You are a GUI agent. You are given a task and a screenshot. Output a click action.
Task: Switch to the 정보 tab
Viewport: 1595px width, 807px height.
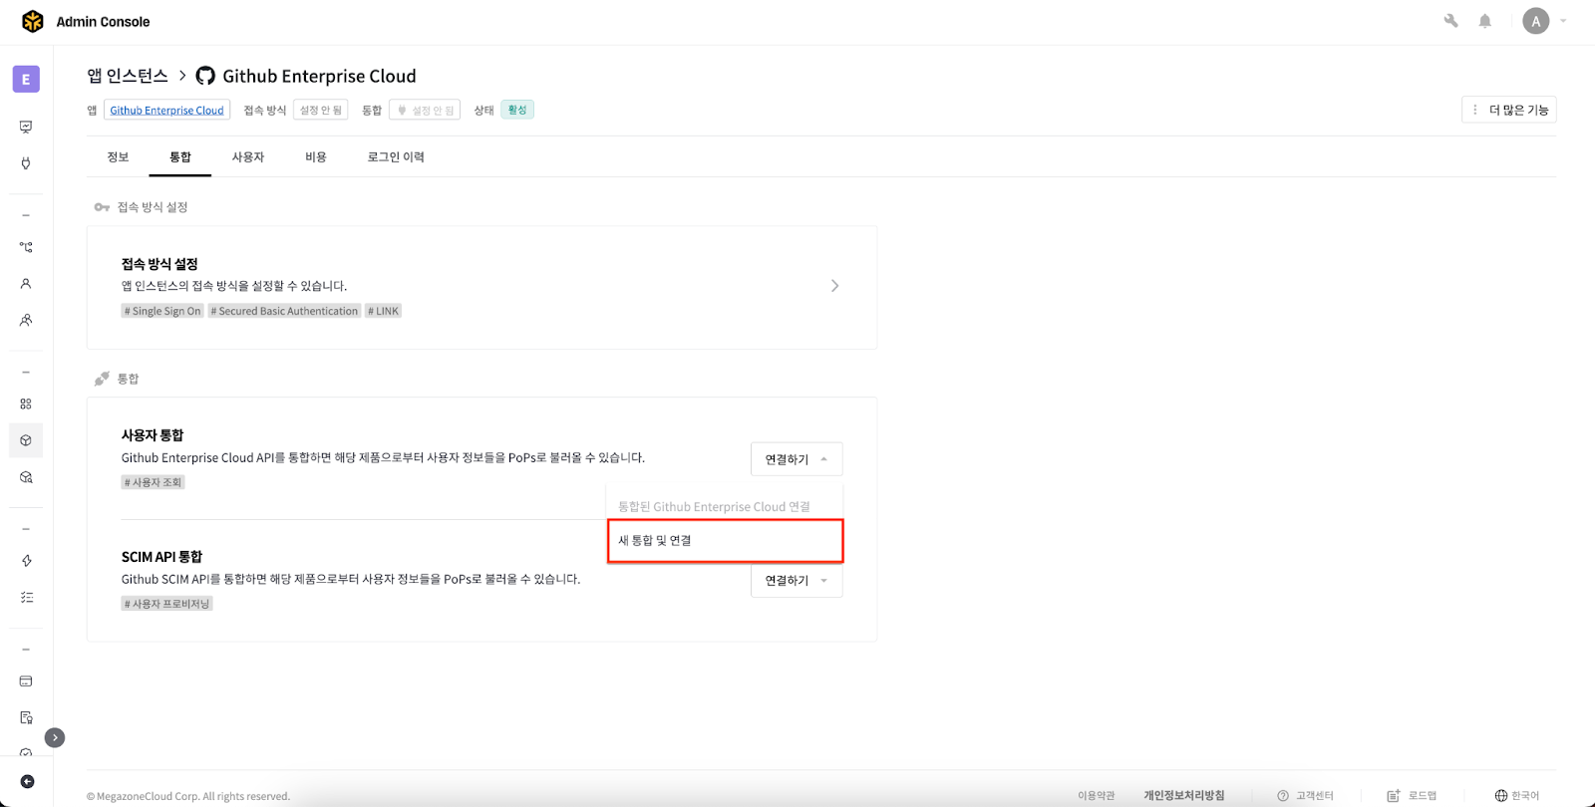click(118, 157)
